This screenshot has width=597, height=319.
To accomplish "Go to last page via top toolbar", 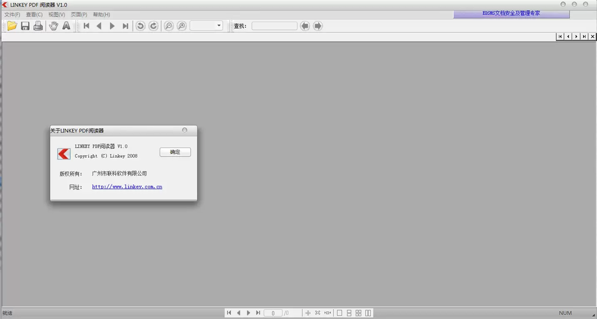I will (x=125, y=26).
